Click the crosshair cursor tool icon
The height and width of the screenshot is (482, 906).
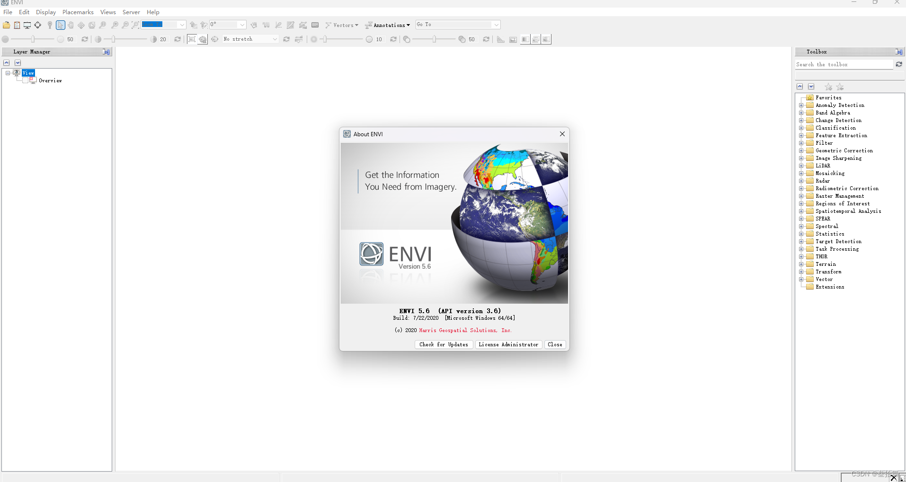38,25
